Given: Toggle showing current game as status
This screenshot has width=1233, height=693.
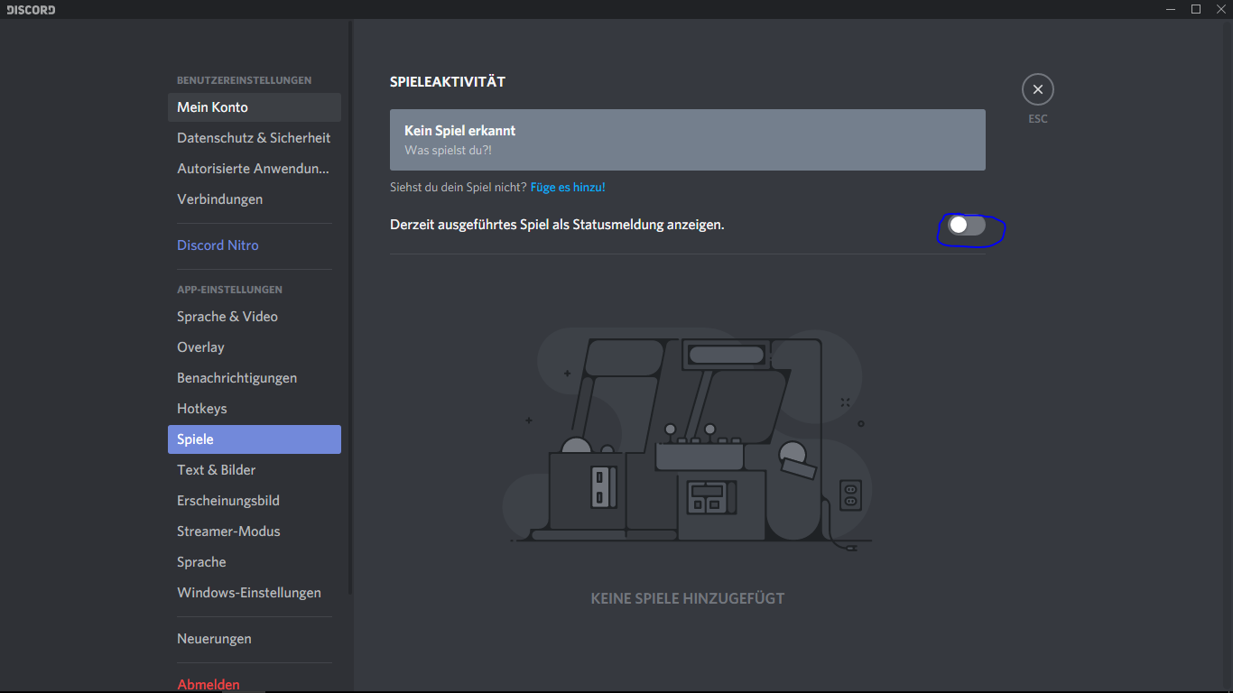Looking at the screenshot, I should click(x=967, y=226).
